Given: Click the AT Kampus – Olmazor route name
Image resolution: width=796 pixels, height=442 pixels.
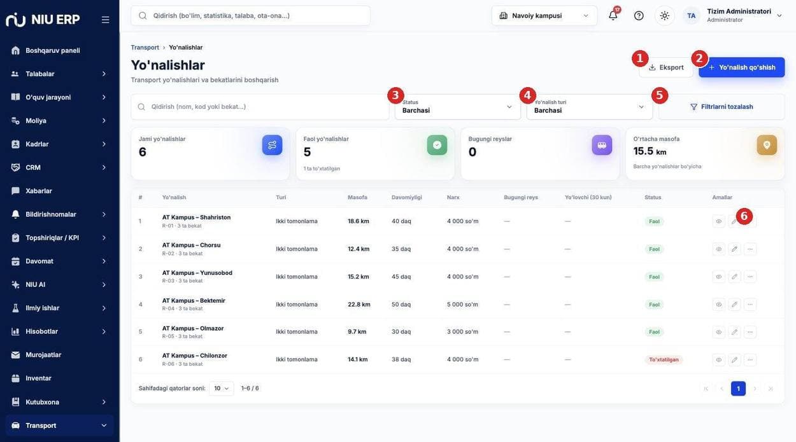Looking at the screenshot, I should click(x=193, y=328).
